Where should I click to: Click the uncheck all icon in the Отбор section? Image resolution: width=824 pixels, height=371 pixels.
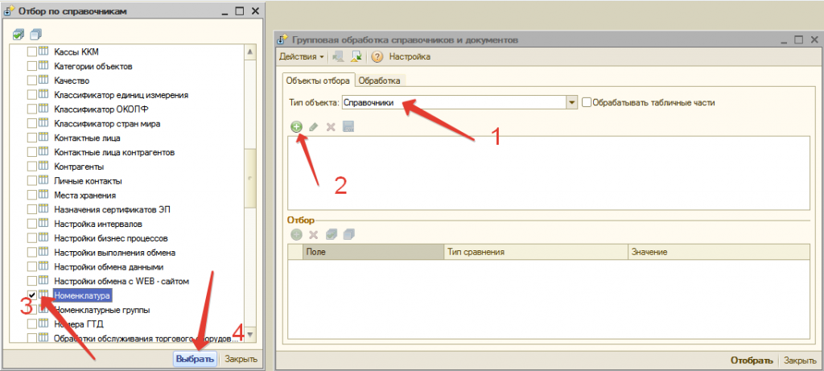(348, 234)
